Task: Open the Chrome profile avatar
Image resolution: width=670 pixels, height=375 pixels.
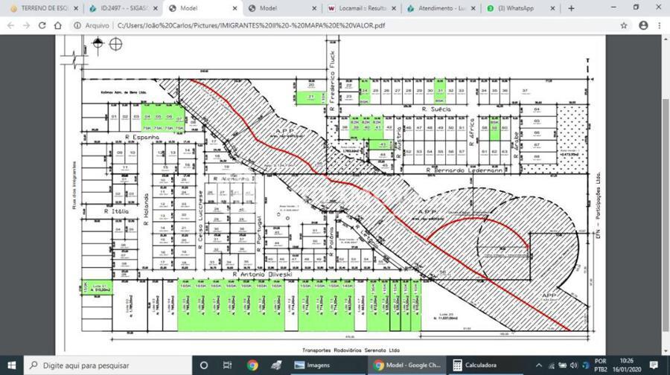Action: [643, 25]
